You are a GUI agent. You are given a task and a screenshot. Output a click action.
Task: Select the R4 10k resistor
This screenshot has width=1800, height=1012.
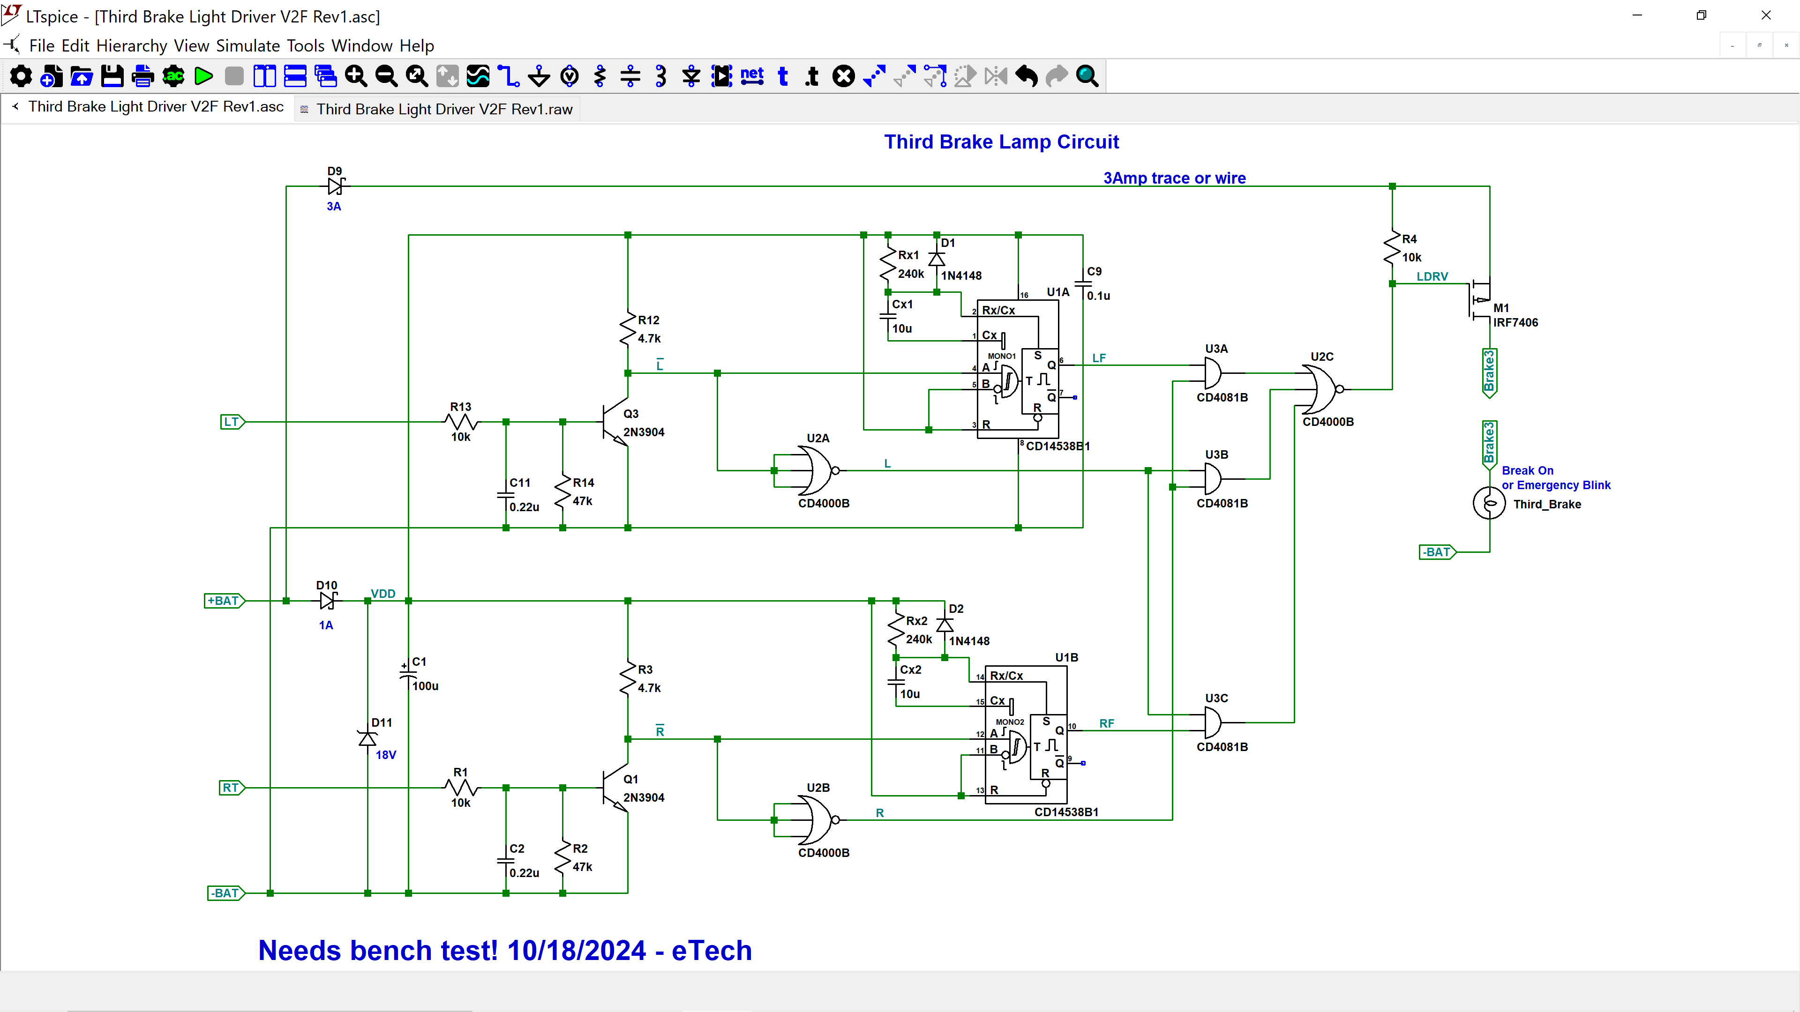pyautogui.click(x=1392, y=248)
